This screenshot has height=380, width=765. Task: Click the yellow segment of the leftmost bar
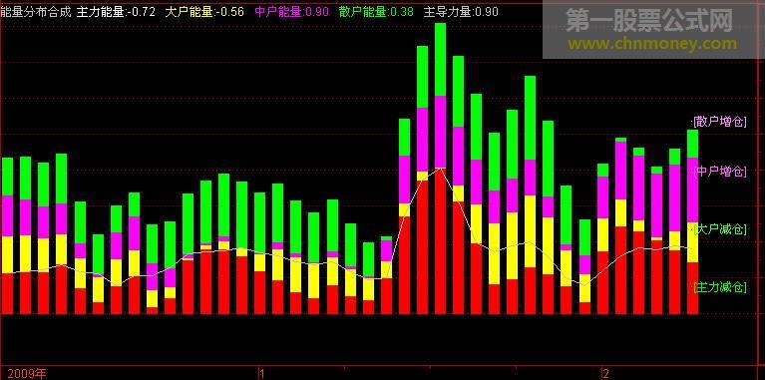pos(7,254)
